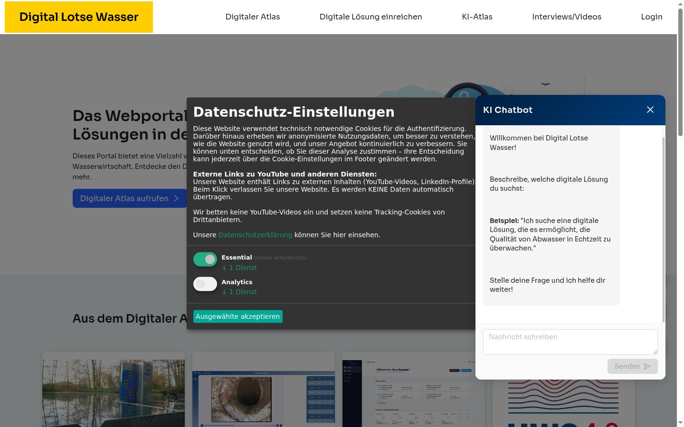The height and width of the screenshot is (427, 684).
Task: Open the wavy lines logo card
Action: click(x=563, y=403)
